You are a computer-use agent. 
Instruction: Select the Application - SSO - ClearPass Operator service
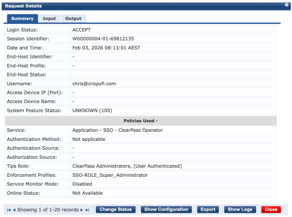click(x=118, y=130)
